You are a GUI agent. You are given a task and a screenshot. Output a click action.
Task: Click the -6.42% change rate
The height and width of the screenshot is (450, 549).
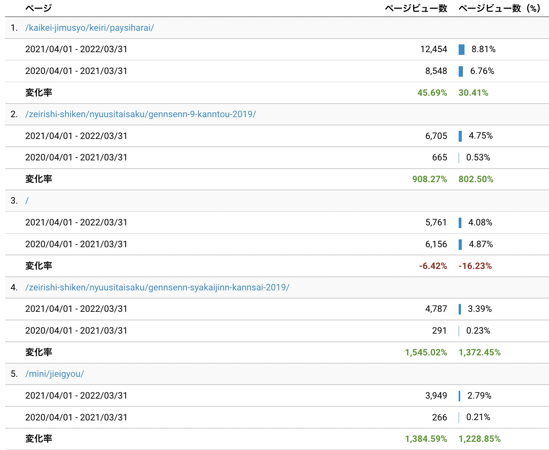[x=433, y=266]
